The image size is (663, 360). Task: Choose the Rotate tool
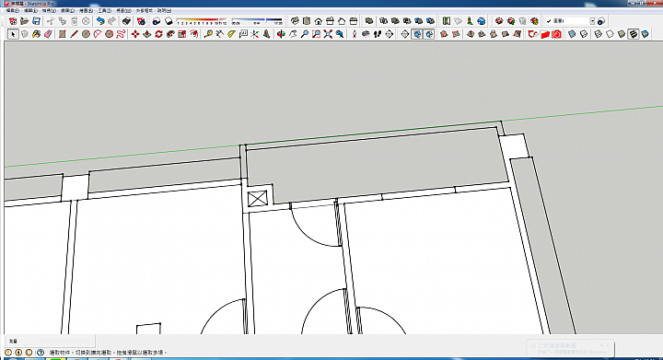click(x=158, y=34)
